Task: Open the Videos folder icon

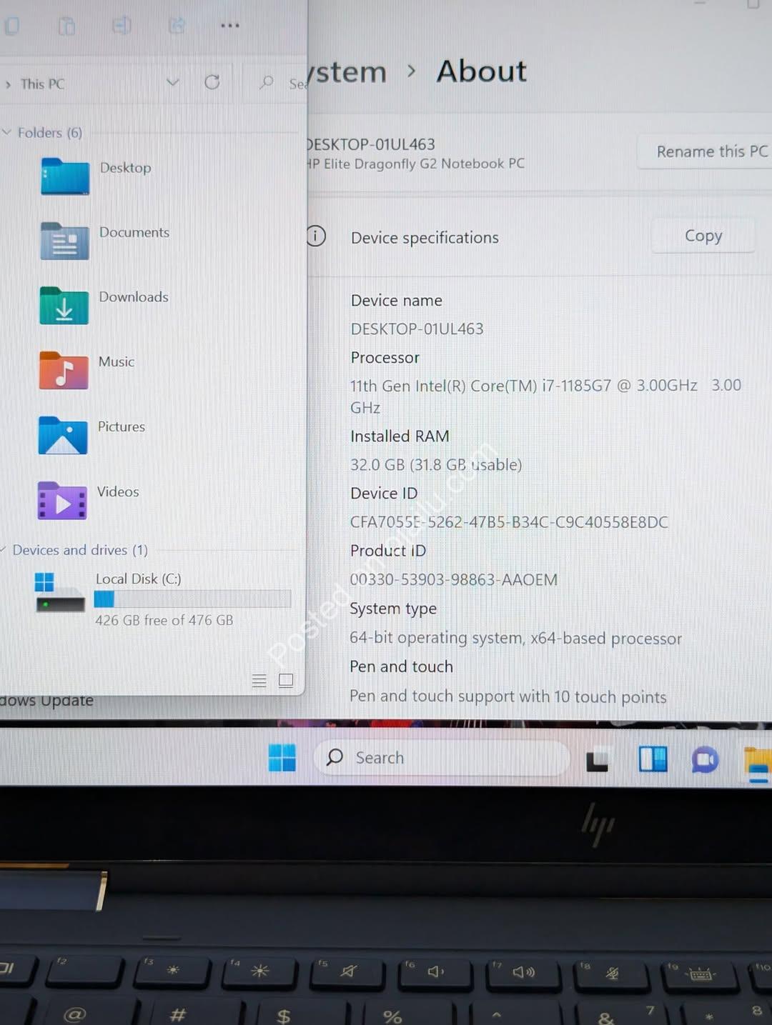Action: pos(62,500)
